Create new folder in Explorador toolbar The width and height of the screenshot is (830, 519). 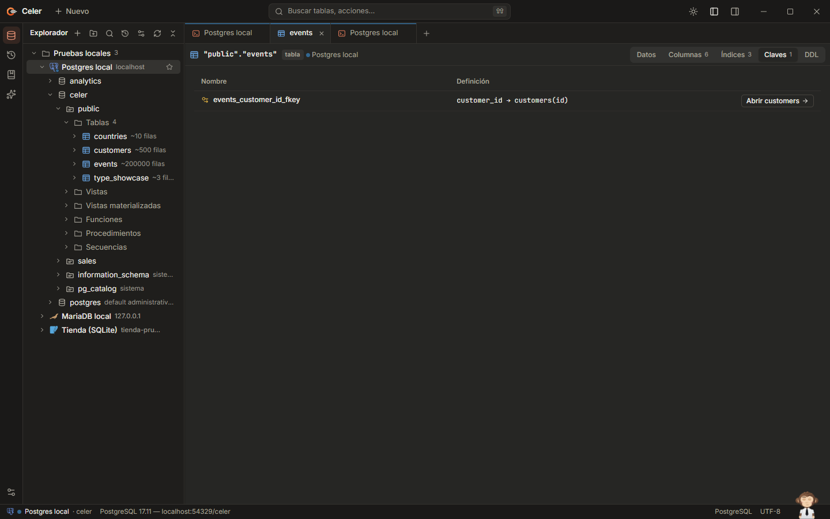point(93,33)
